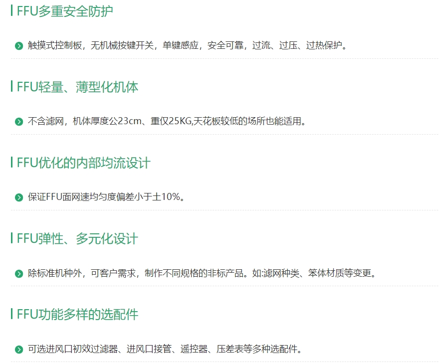Expand the FFU优化的内部均流设计 section
This screenshot has width=439, height=364.
(x=85, y=162)
